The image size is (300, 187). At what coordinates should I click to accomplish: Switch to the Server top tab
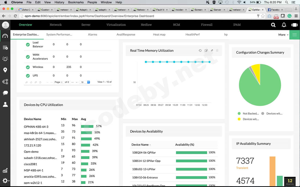(x=86, y=25)
